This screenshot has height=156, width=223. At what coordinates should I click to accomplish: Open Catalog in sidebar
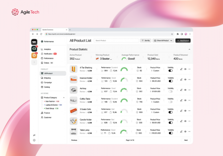(x=45, y=87)
